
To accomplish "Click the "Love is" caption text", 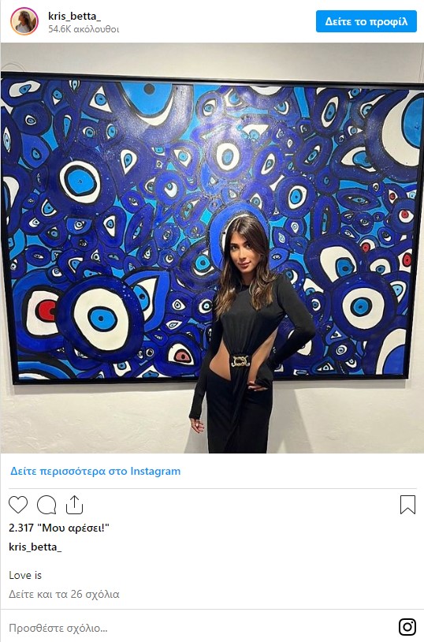I will pyautogui.click(x=25, y=575).
